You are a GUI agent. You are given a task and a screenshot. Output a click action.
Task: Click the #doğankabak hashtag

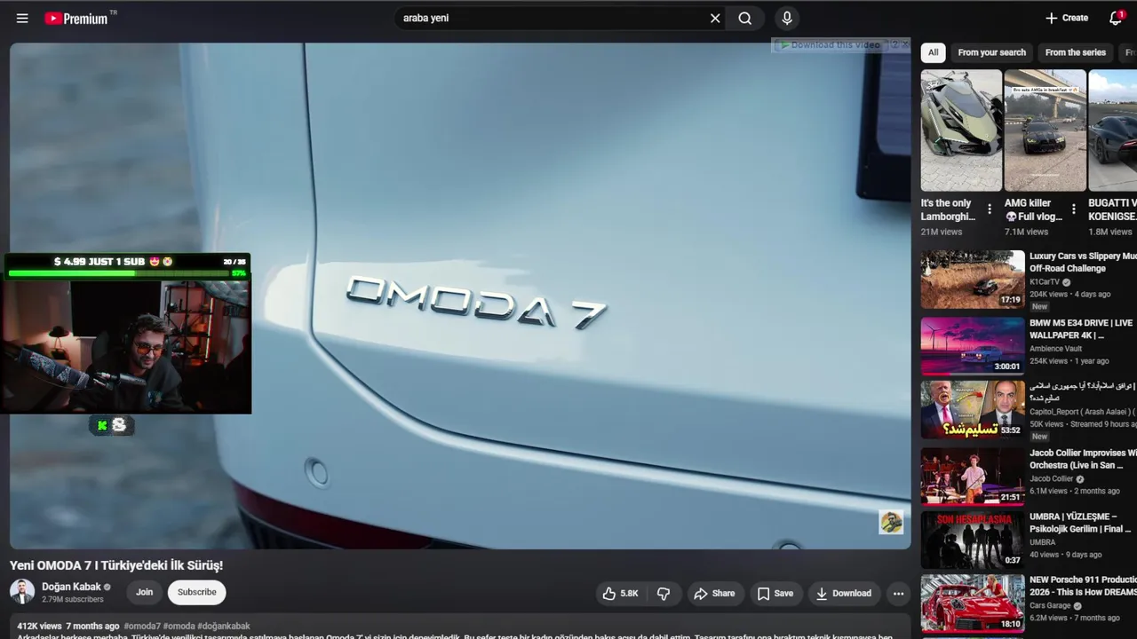tap(223, 626)
